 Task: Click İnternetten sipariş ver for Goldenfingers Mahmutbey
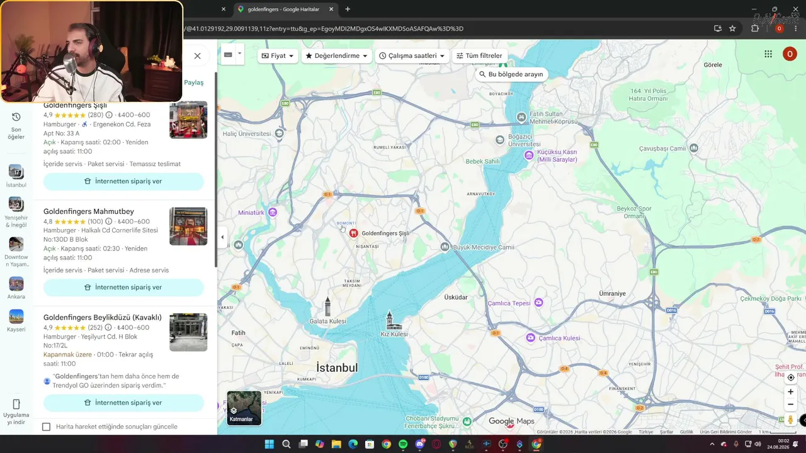click(x=123, y=288)
